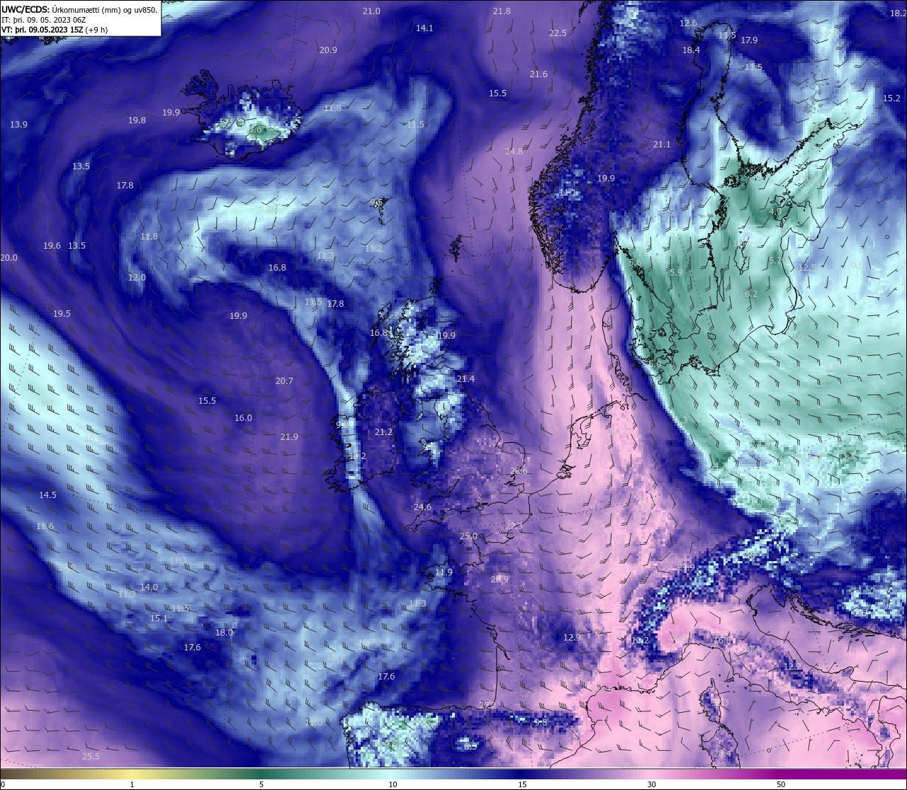Click the map value 19.8
Viewport: 907px width, 790px height.
137,120
